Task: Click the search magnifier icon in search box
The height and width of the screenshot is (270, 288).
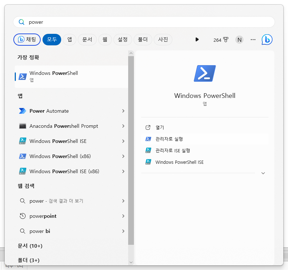Action: tap(22, 22)
